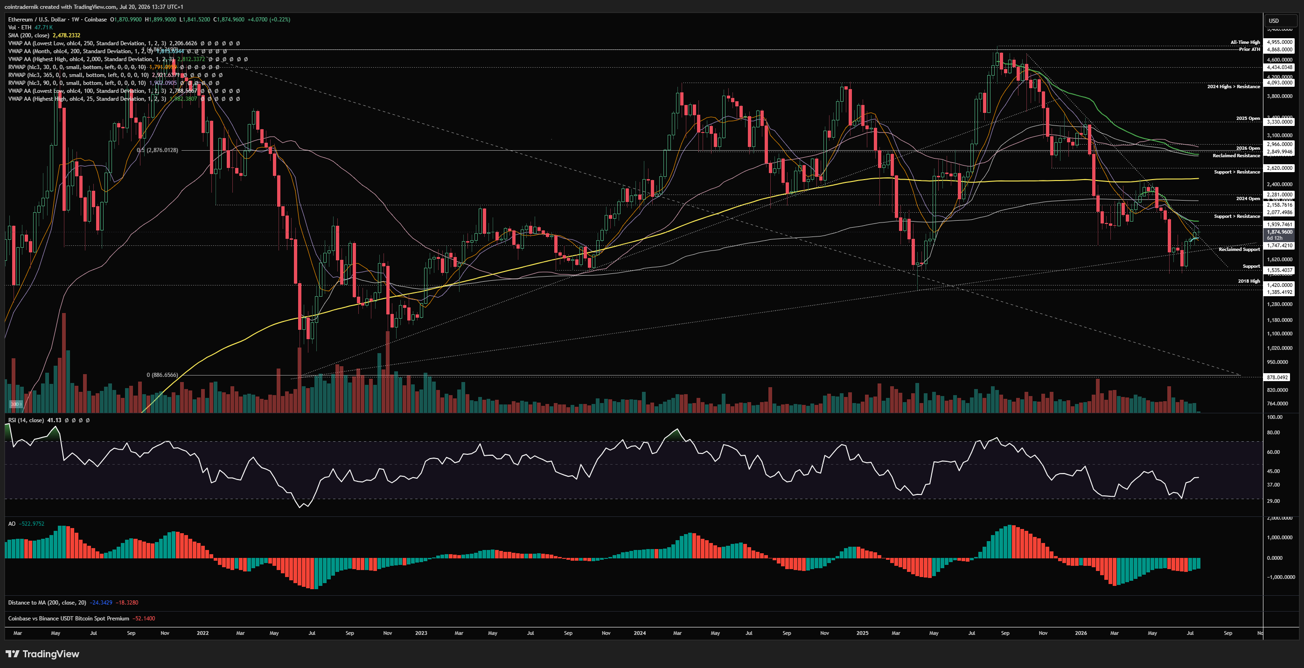Screen dimensions: 1304x668
Task: Select the Reclaimed Resistance annotation label
Action: click(1236, 155)
